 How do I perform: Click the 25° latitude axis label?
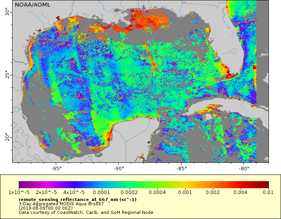(7, 75)
